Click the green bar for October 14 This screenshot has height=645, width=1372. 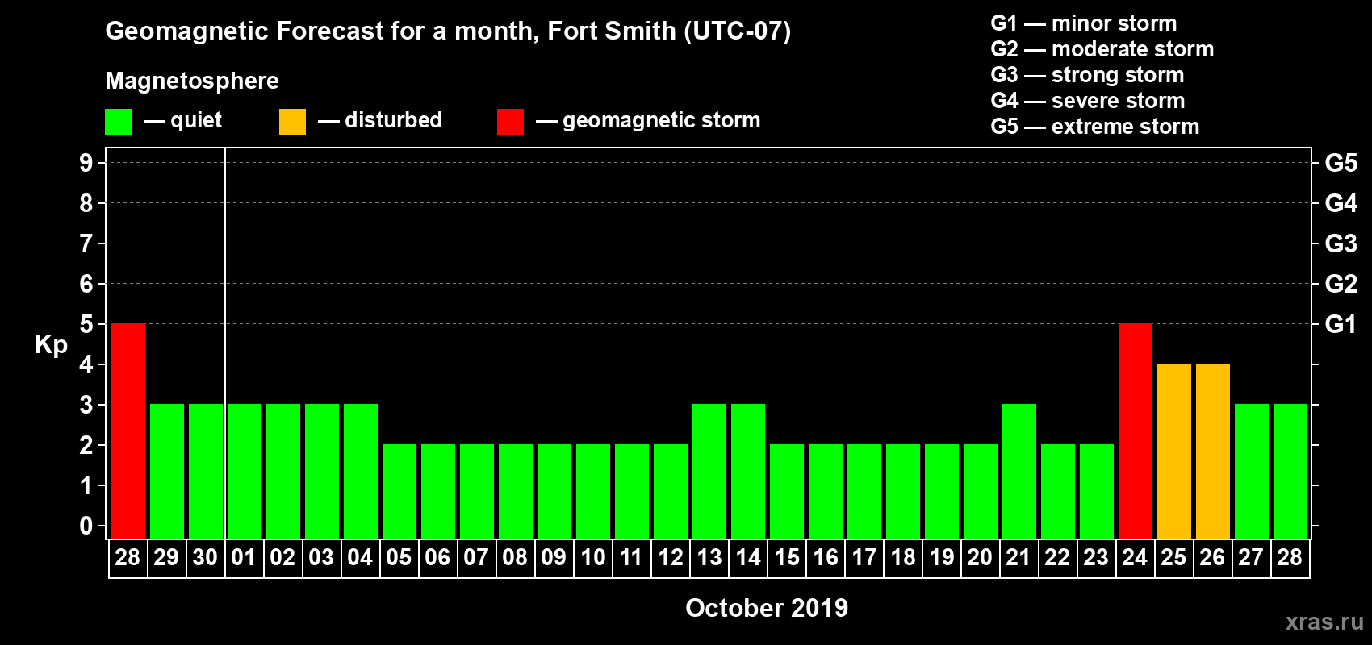748,471
